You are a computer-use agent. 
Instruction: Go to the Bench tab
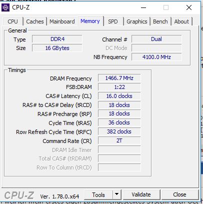(160, 21)
